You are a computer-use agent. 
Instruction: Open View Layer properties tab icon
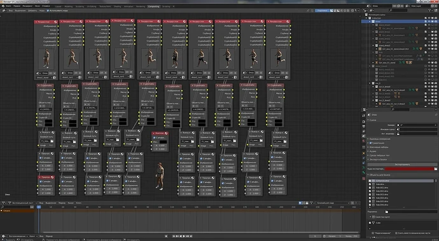point(364,131)
